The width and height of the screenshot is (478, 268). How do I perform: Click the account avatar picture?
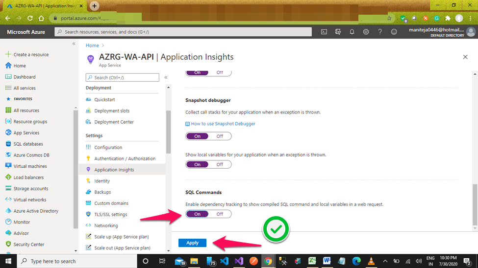pos(471,32)
